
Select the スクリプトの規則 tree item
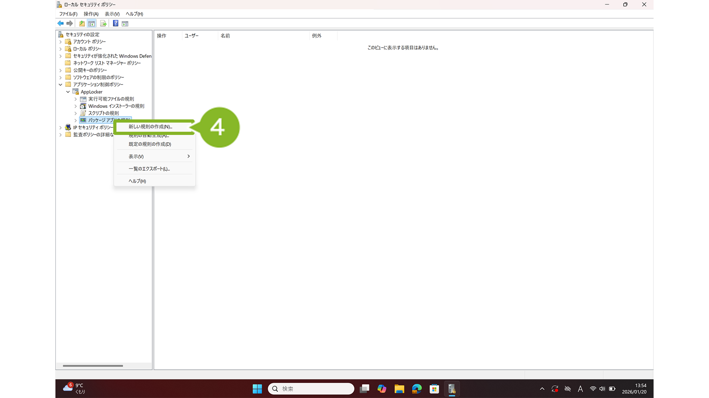(103, 113)
